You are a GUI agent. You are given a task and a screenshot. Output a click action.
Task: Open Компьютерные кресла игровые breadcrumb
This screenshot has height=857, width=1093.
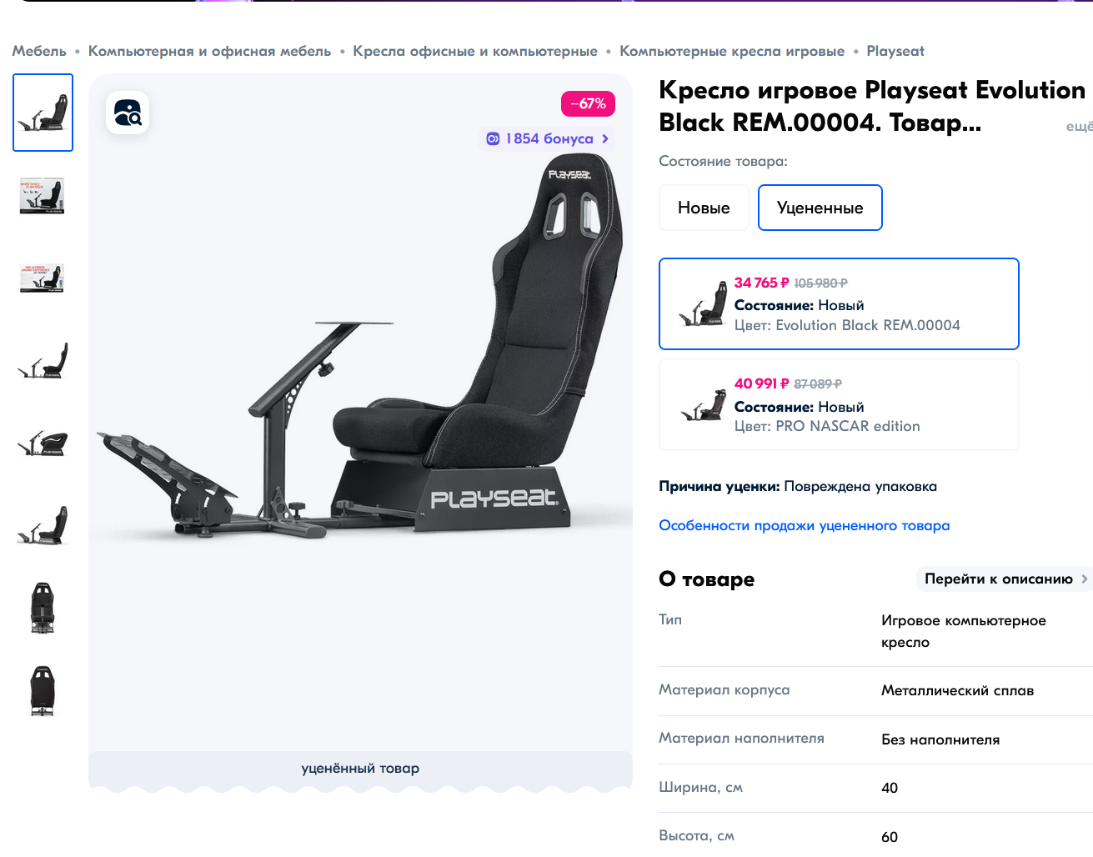pyautogui.click(x=732, y=51)
